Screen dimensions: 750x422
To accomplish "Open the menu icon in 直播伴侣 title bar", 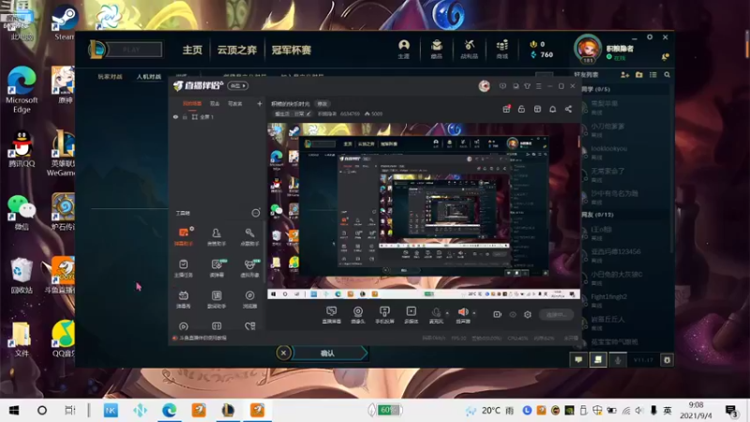I will pyautogui.click(x=538, y=86).
